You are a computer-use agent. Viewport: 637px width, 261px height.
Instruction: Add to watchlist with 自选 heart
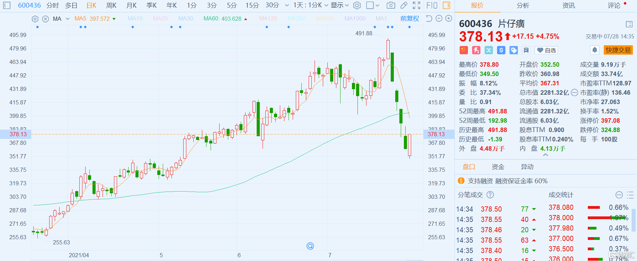click(546, 50)
